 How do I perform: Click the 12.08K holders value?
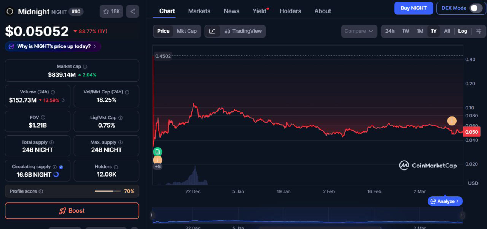click(107, 175)
